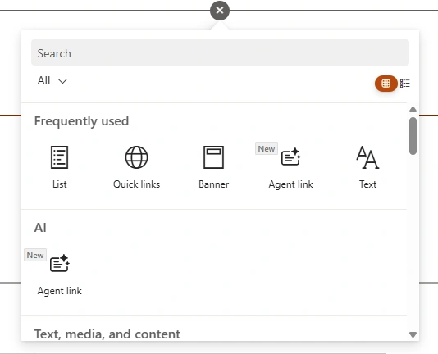This screenshot has height=354, width=438.
Task: Click the New badge in AI section
Action: point(35,255)
